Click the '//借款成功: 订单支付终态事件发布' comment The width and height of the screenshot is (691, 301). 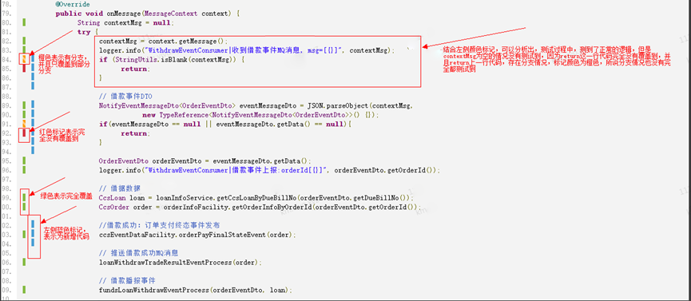[x=159, y=226]
